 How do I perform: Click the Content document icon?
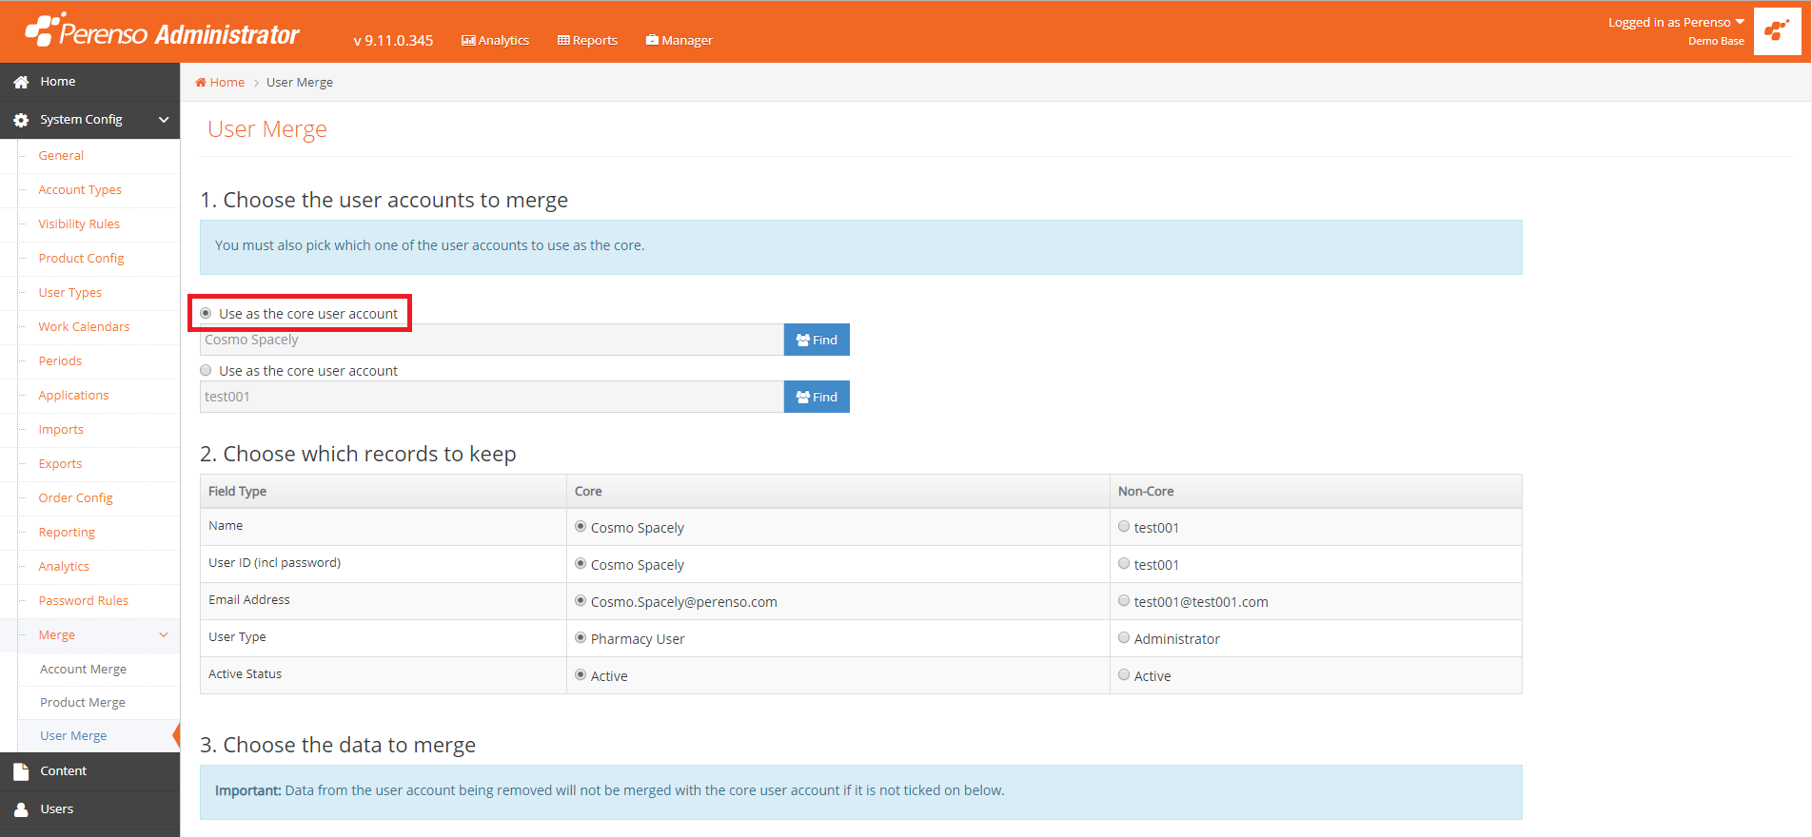(21, 771)
